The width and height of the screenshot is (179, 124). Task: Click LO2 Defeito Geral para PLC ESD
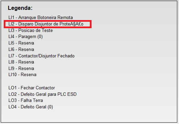tap(43, 94)
